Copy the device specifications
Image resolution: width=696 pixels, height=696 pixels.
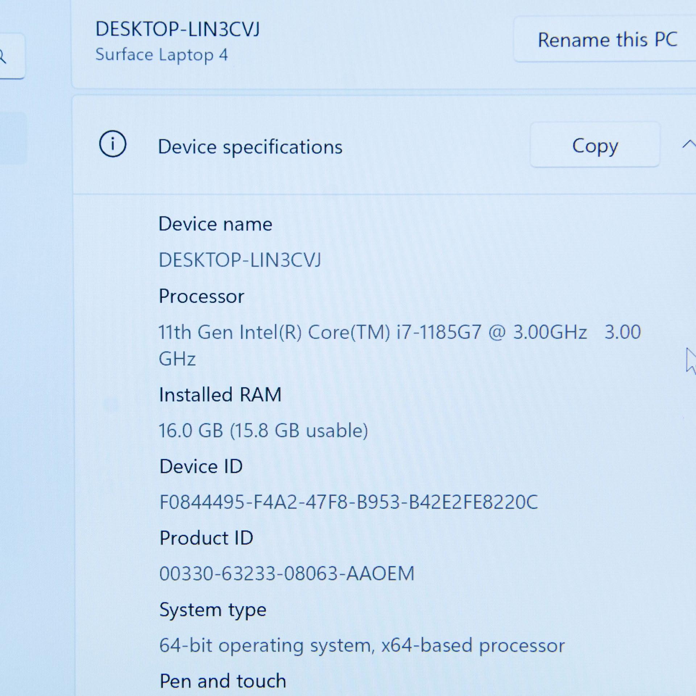(x=595, y=145)
